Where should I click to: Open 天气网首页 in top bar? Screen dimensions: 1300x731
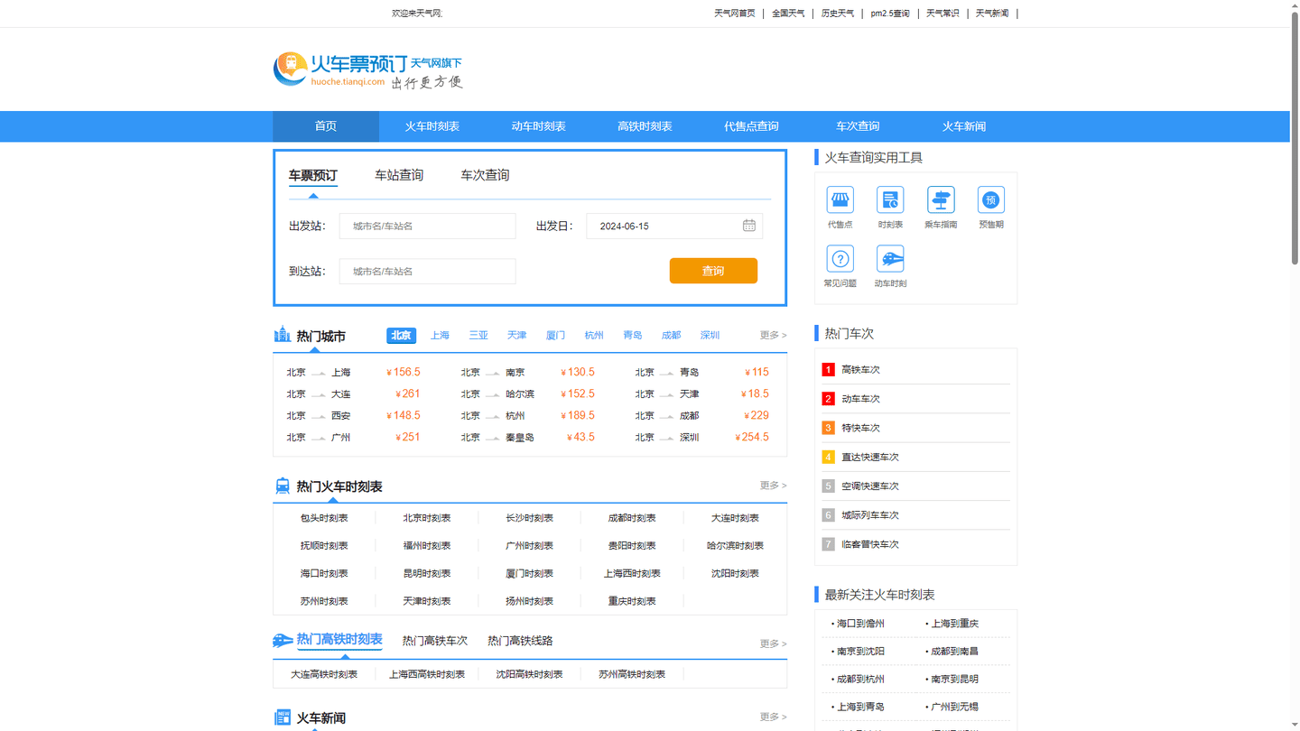pyautogui.click(x=734, y=14)
